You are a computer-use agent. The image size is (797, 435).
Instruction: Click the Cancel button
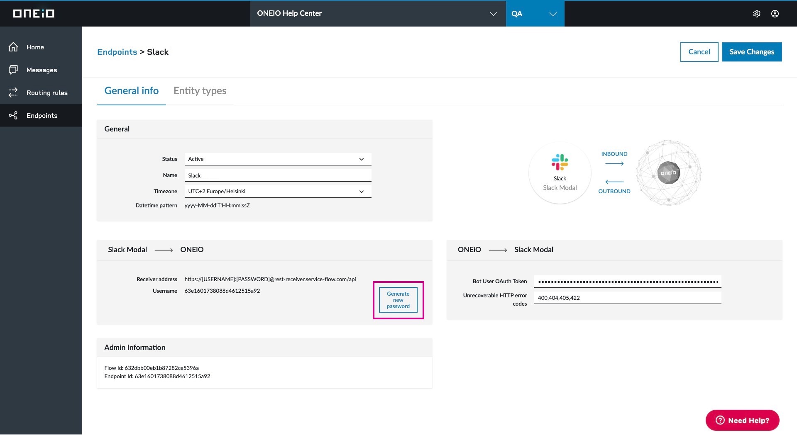pyautogui.click(x=699, y=52)
